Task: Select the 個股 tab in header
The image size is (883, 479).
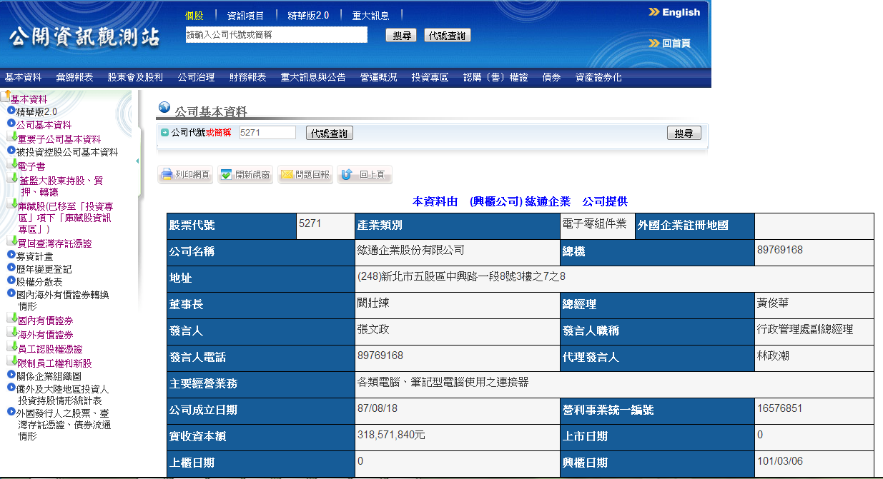Action: coord(194,15)
